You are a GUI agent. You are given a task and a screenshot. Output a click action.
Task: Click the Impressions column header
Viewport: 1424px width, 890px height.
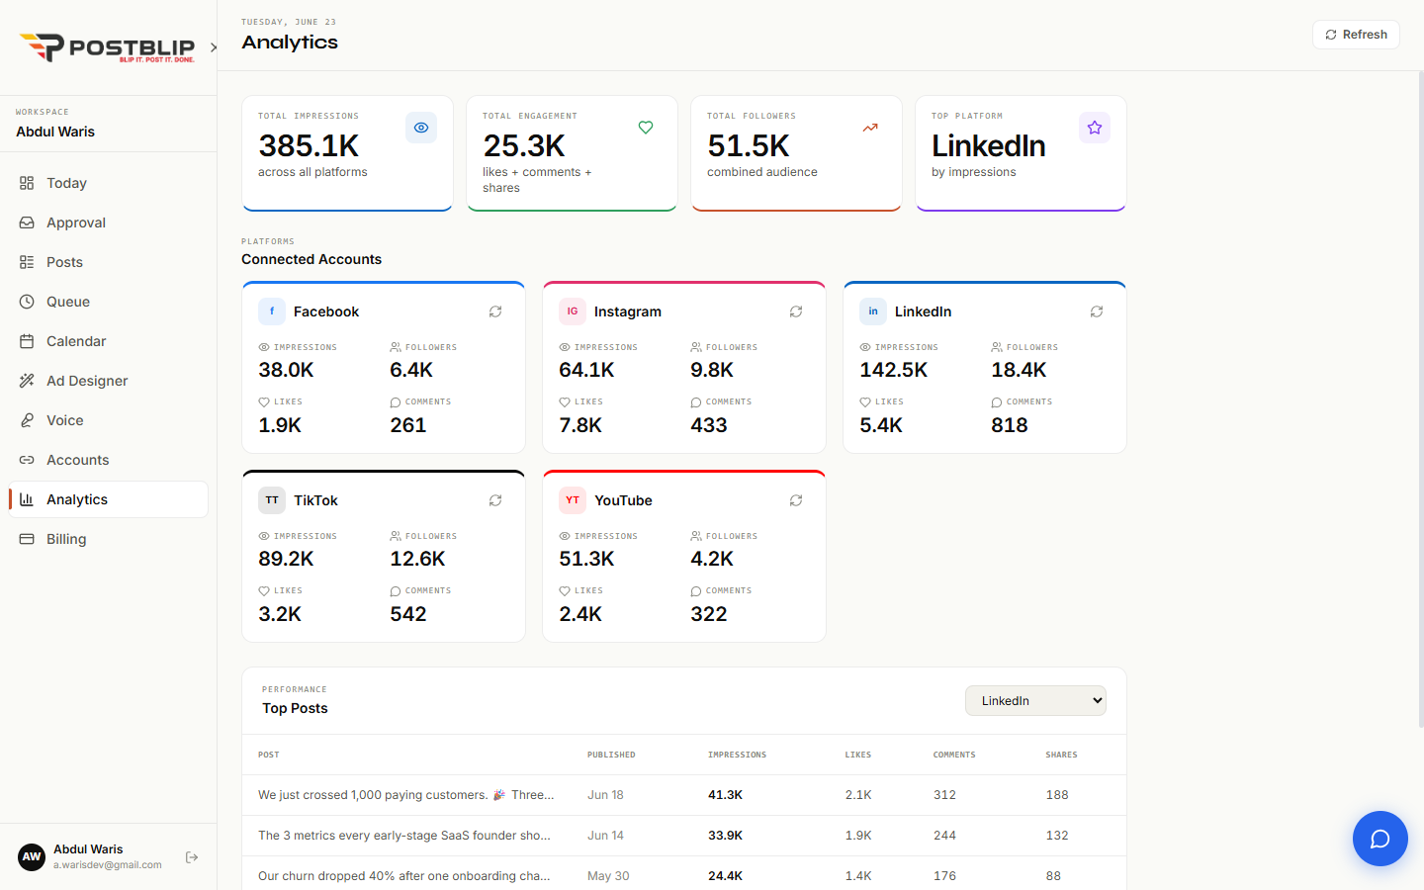coord(737,755)
